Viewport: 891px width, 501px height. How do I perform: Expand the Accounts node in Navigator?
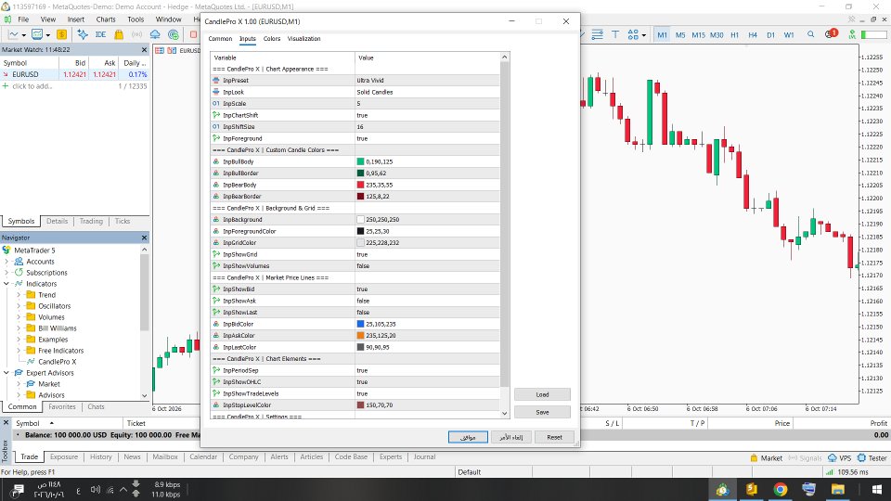pos(6,262)
